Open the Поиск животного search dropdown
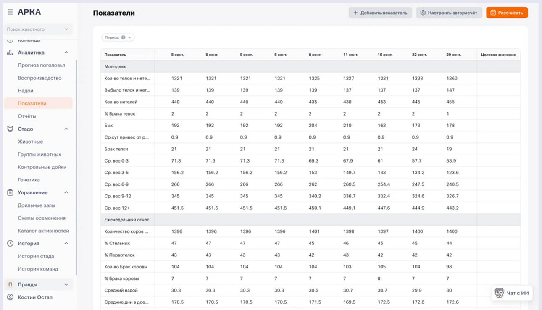 [38, 29]
